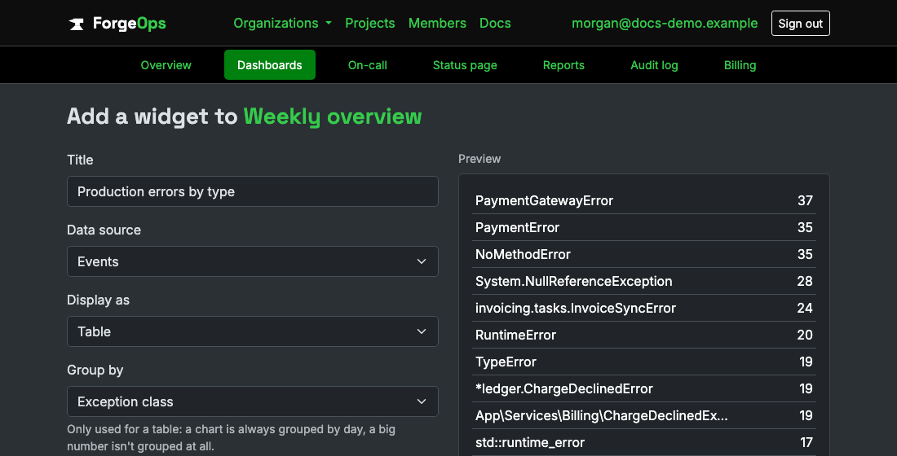Click the count 28 for System.NullReferenceException
897x456 pixels.
tap(805, 281)
